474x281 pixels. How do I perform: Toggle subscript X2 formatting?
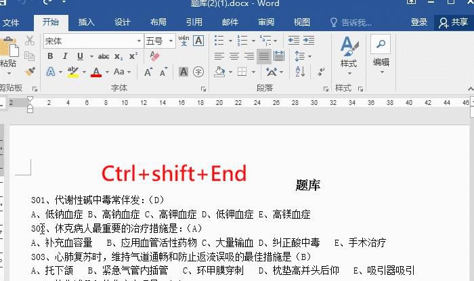pos(118,56)
